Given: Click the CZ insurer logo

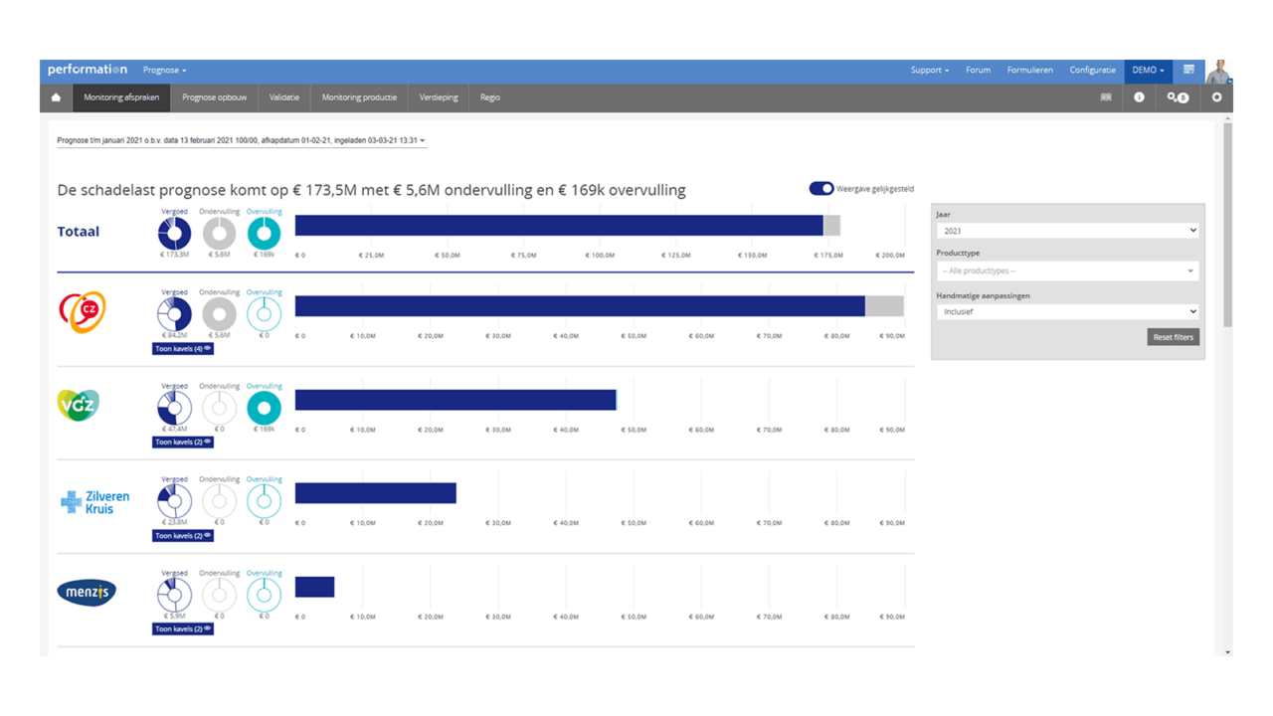Looking at the screenshot, I should click(x=83, y=312).
